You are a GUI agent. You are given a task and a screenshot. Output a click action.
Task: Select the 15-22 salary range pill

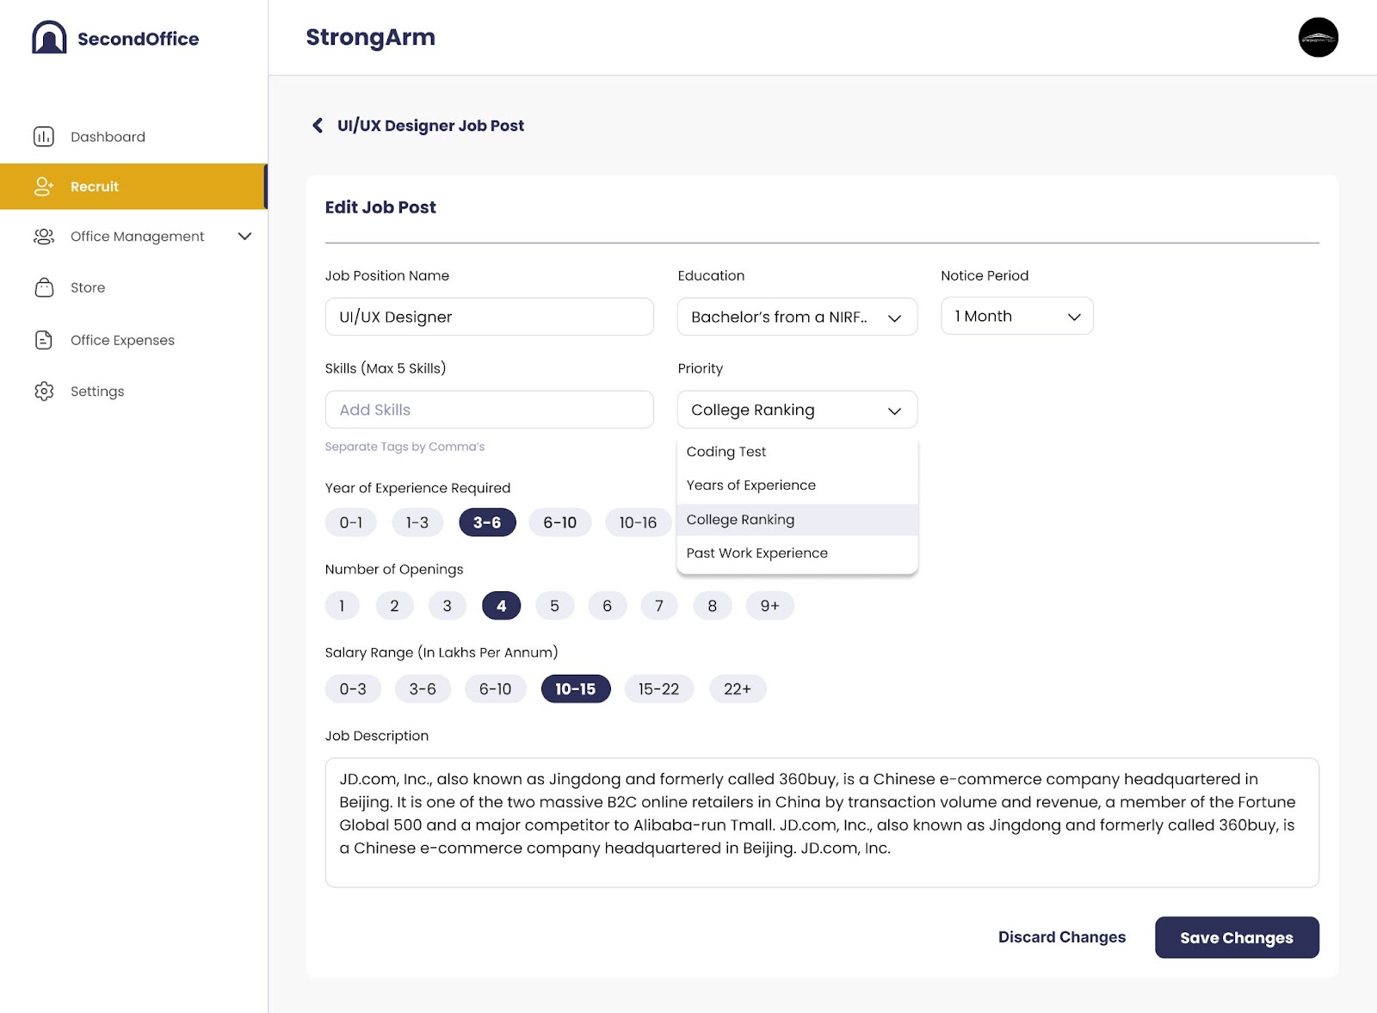(658, 689)
